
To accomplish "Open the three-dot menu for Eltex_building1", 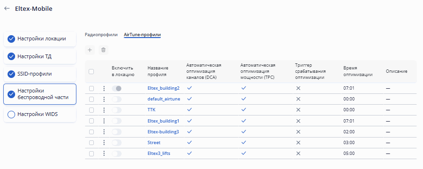I will [104, 121].
